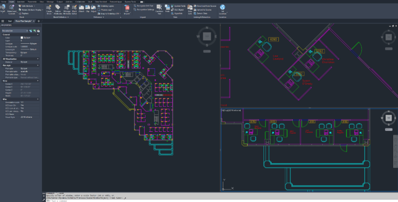Collapse the View properties section
398x202 pixels.
(38, 81)
